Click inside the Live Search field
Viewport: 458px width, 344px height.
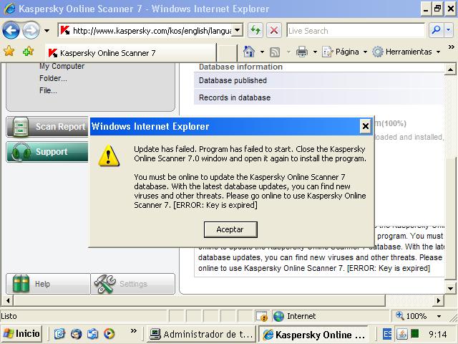354,31
